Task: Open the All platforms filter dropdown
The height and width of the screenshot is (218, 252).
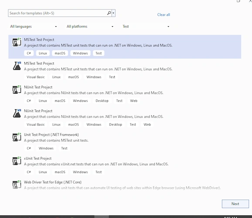Action: pyautogui.click(x=90, y=27)
